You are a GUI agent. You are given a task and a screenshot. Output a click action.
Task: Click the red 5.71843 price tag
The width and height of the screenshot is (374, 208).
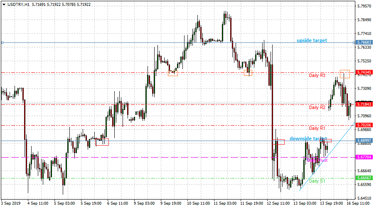tap(364, 104)
